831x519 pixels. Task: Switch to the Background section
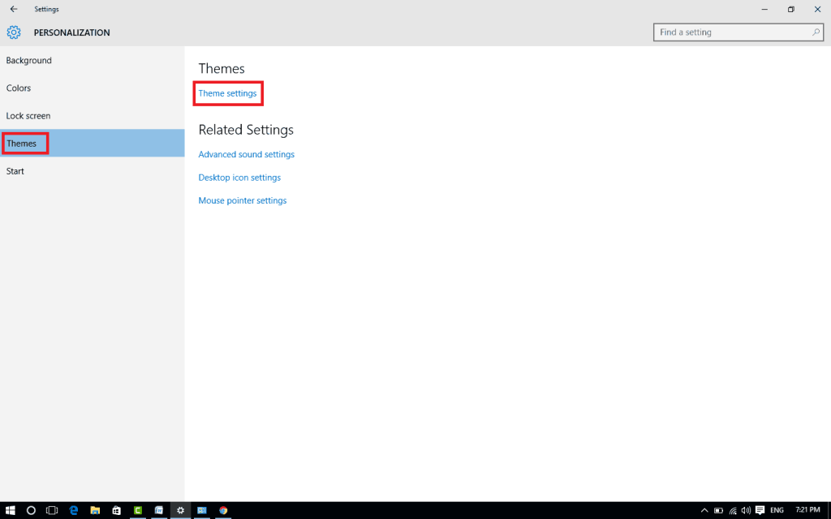pos(28,60)
